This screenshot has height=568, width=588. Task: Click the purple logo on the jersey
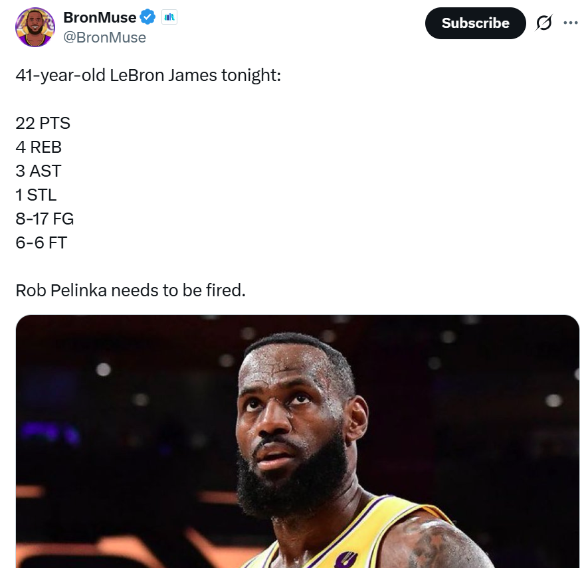pos(345,559)
